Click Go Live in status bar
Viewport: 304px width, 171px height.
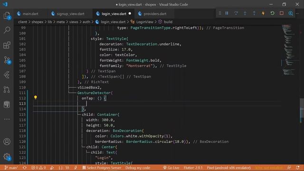click(x=171, y=168)
